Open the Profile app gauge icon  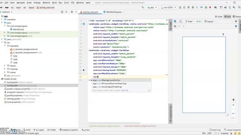(x=201, y=7)
